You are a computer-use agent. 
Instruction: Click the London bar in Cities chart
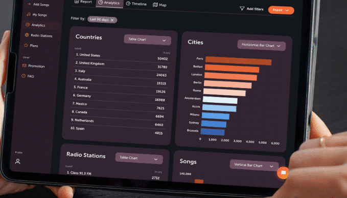[230, 76]
